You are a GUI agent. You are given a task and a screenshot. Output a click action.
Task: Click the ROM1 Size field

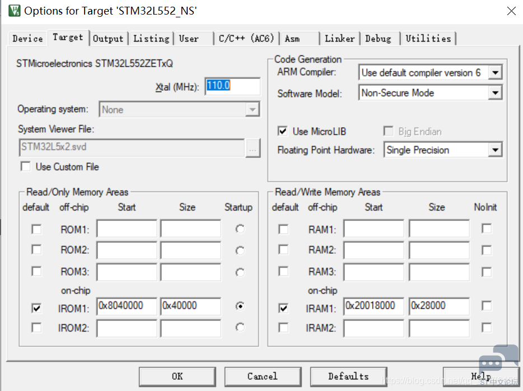(190, 229)
